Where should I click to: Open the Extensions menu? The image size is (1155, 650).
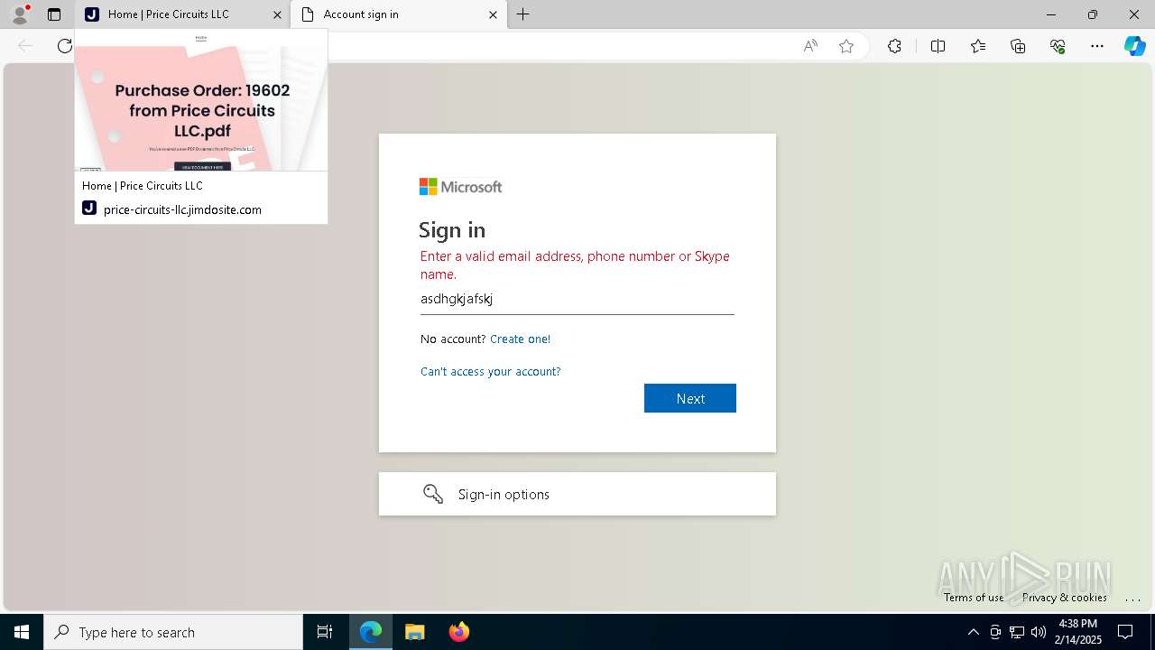click(894, 46)
